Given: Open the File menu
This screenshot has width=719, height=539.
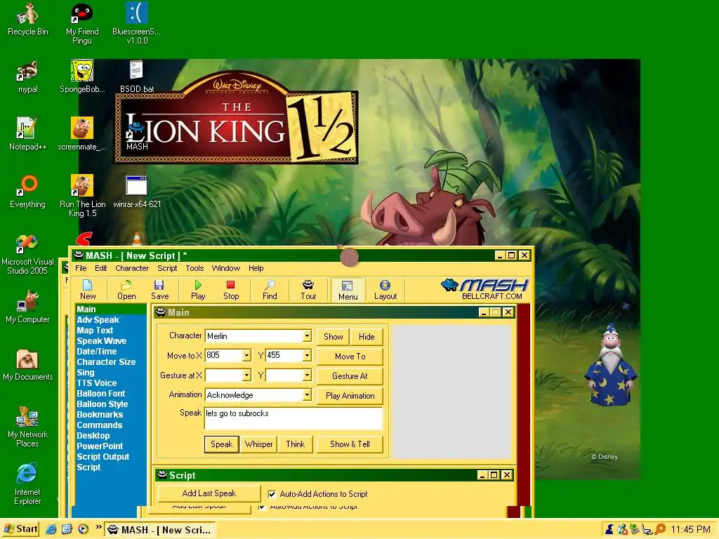Looking at the screenshot, I should pos(81,268).
